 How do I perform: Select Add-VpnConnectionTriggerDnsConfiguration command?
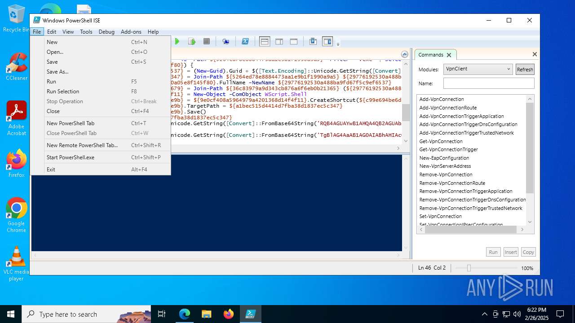click(468, 124)
